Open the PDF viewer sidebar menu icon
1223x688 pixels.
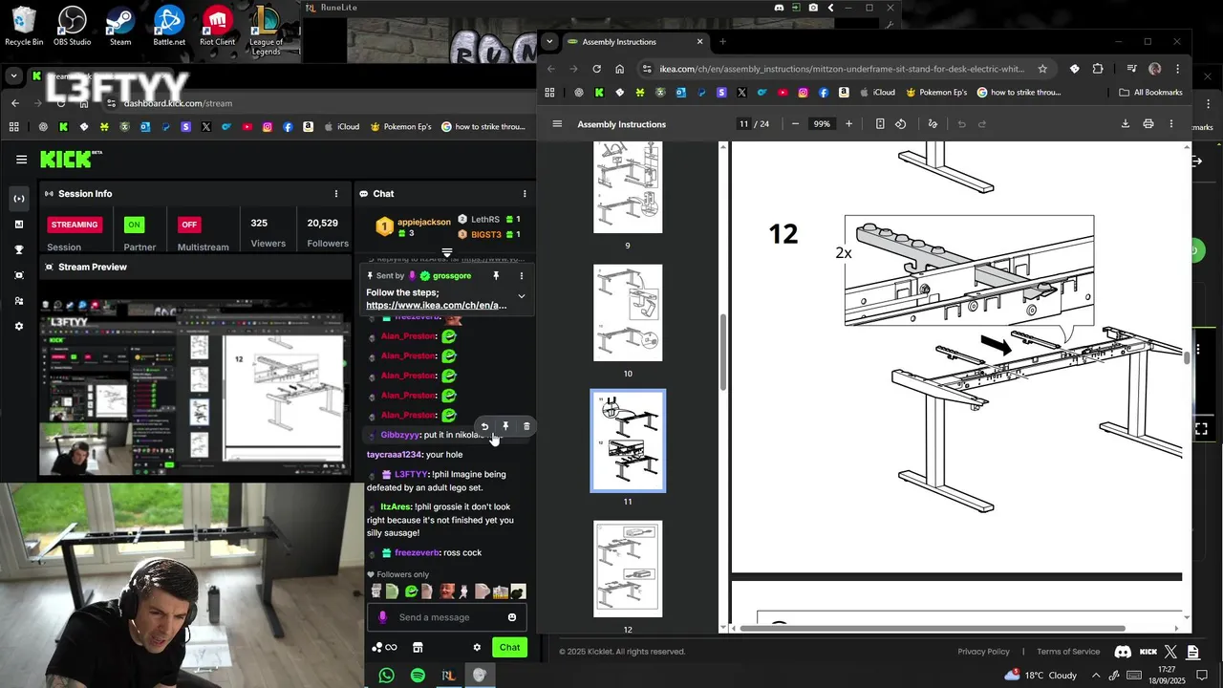coord(557,124)
